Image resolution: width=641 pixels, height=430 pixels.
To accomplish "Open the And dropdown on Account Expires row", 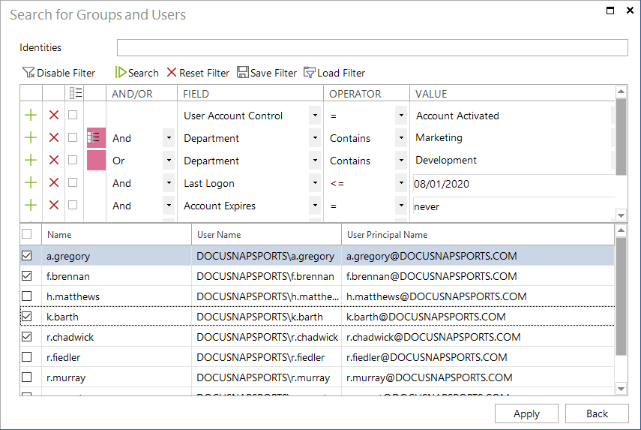I will [x=169, y=206].
